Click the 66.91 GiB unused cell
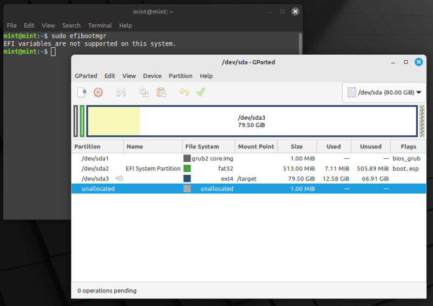This screenshot has width=433, height=306. tap(375, 179)
